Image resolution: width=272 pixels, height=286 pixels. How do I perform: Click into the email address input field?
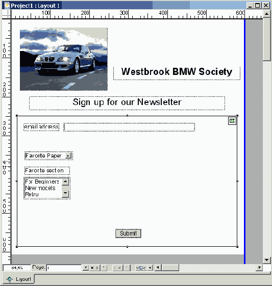pyautogui.click(x=129, y=127)
